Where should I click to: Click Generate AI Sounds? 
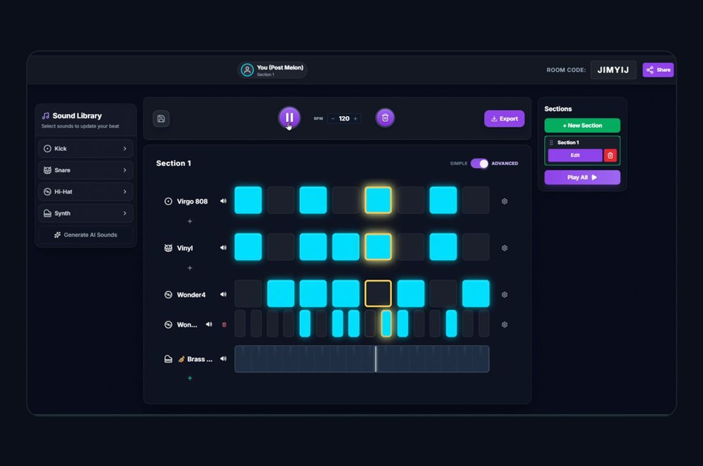tap(85, 235)
